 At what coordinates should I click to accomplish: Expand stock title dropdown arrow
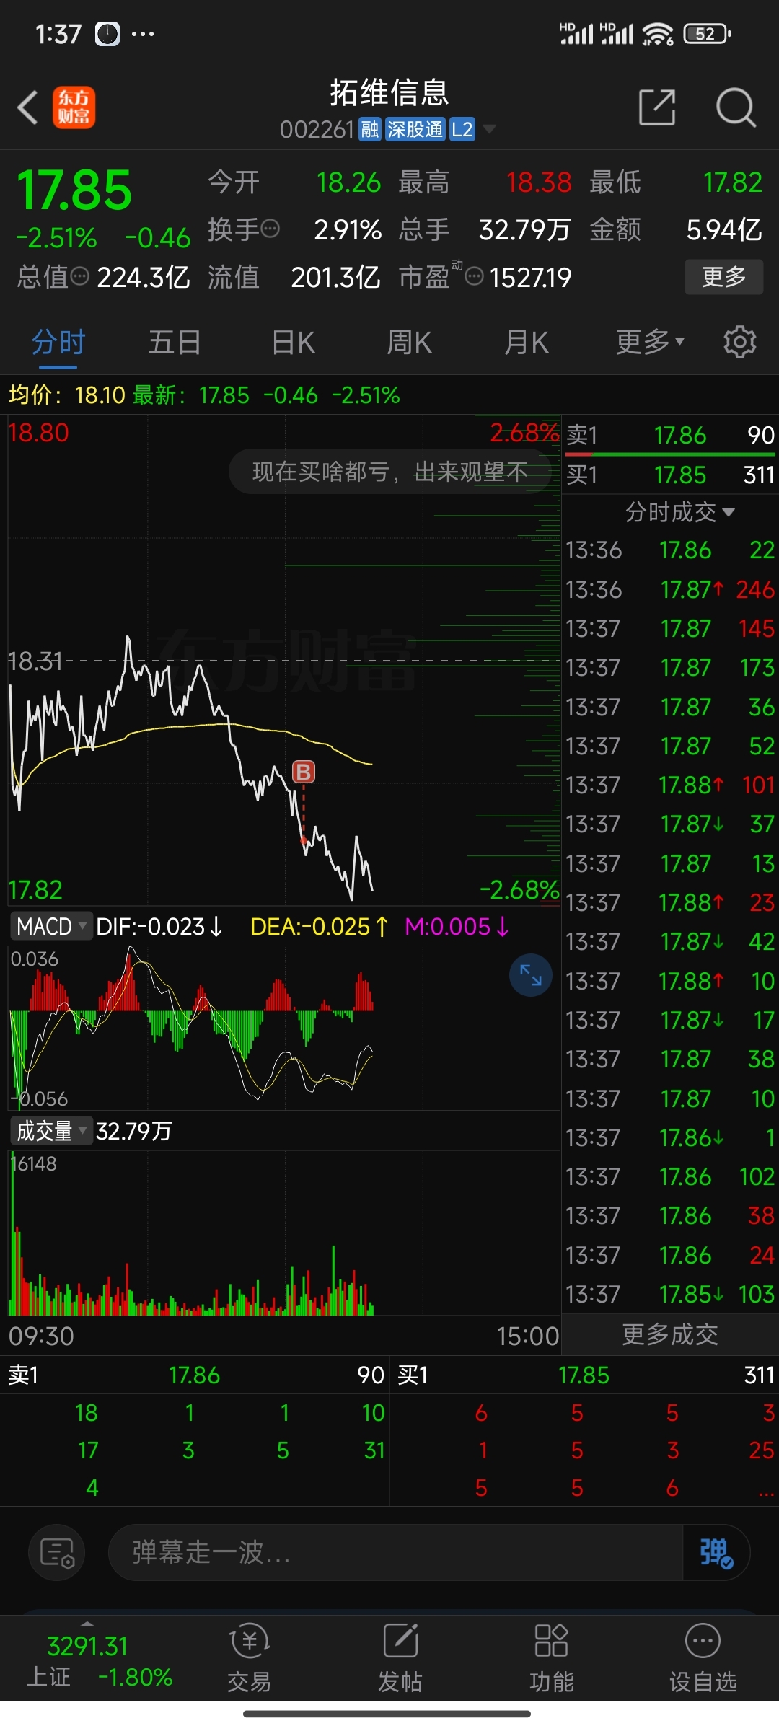[489, 129]
